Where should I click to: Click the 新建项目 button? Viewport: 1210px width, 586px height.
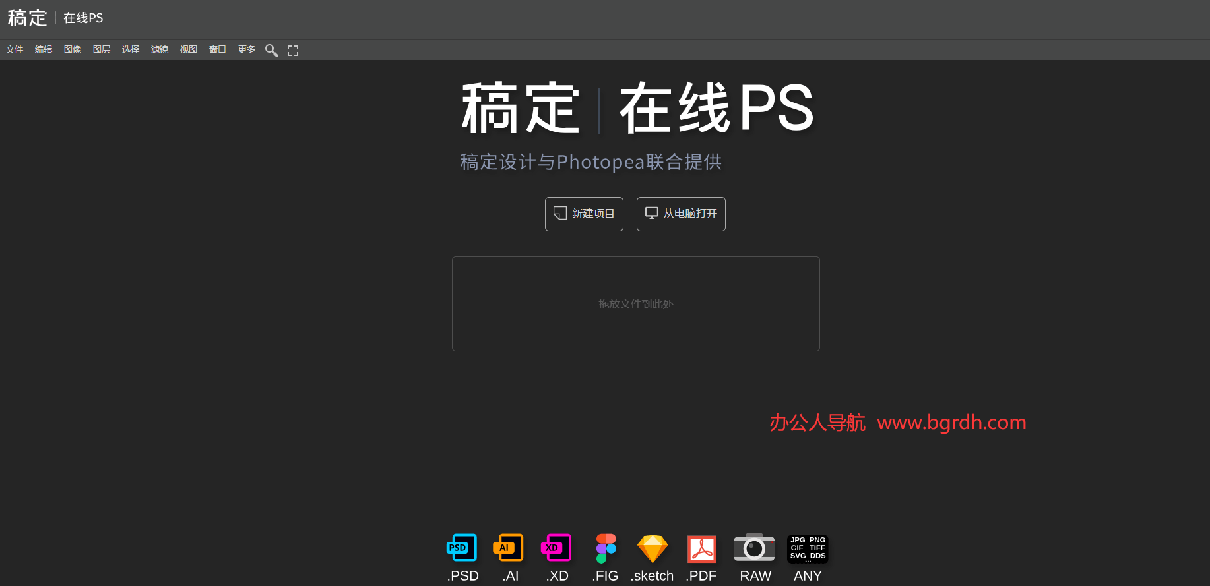[584, 214]
